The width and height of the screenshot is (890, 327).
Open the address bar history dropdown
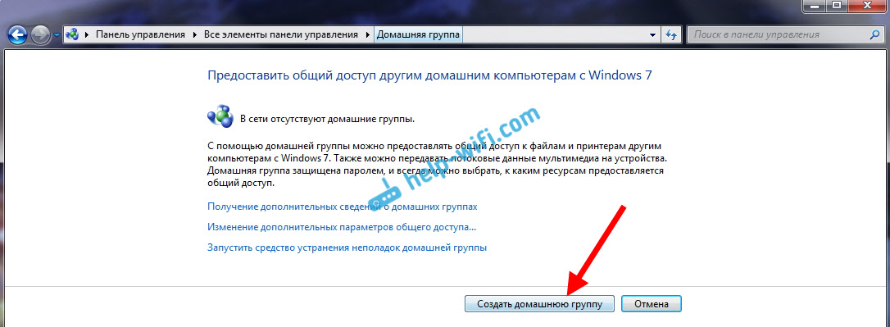click(652, 34)
